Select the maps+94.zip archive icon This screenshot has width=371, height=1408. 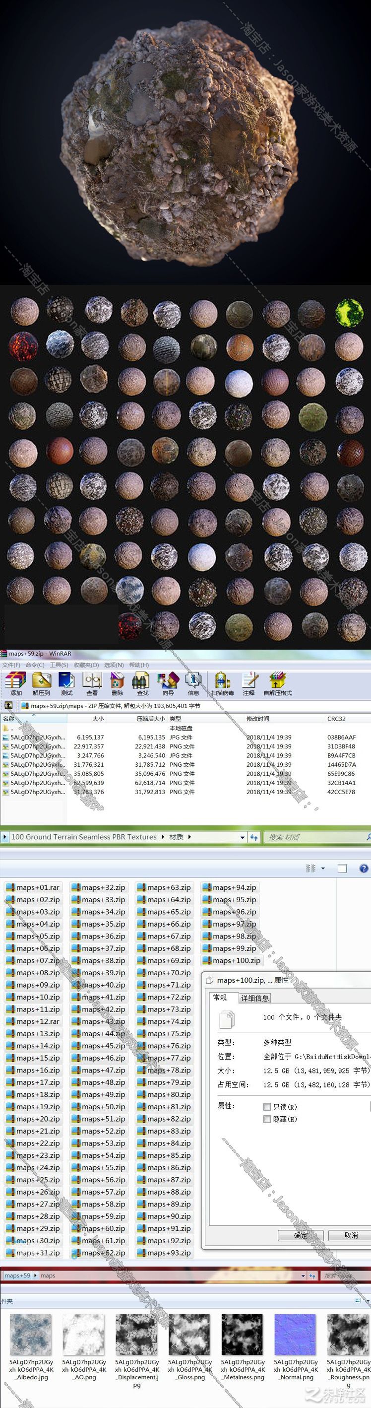pos(206,888)
